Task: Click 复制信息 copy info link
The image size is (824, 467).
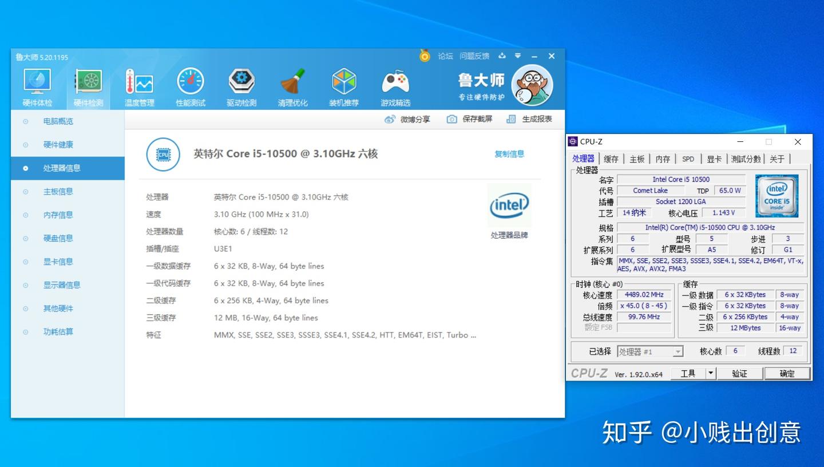Action: tap(509, 154)
